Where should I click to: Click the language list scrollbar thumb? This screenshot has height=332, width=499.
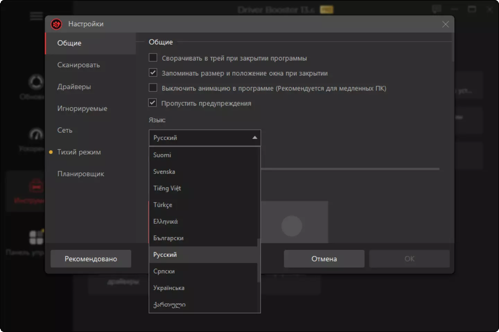coord(259,260)
